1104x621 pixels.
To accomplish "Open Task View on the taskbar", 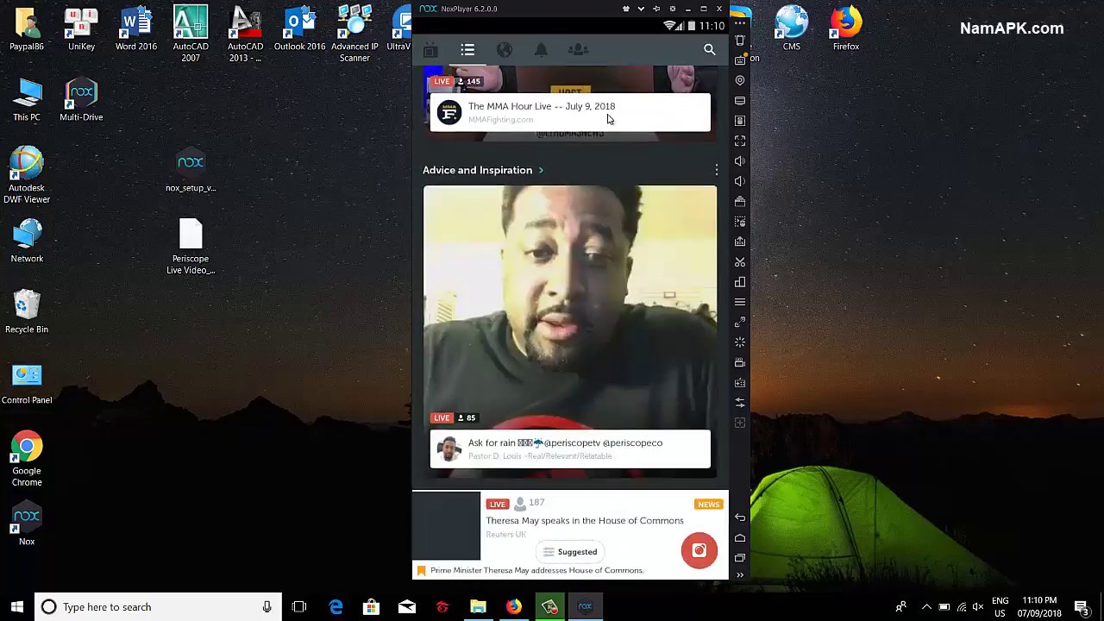I will pos(299,607).
